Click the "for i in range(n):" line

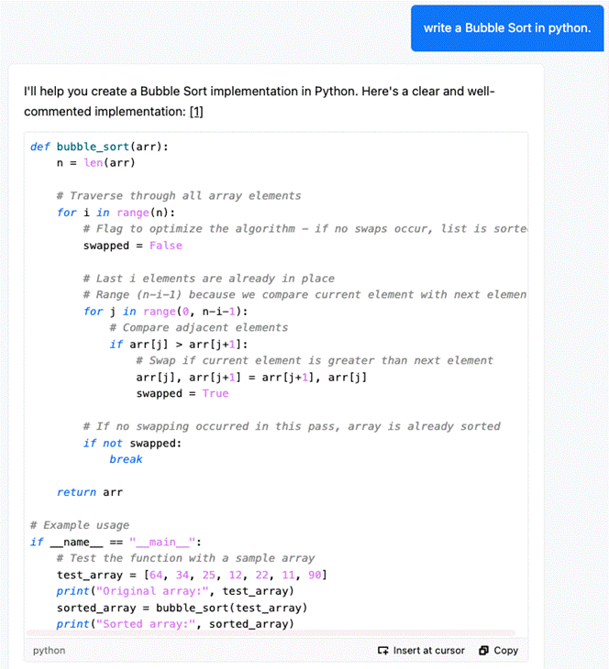(116, 213)
